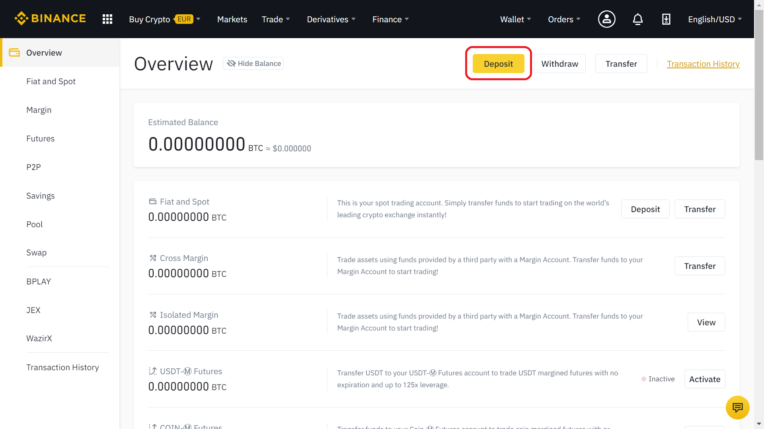Click the download app icon
Image resolution: width=764 pixels, height=429 pixels.
click(x=666, y=19)
